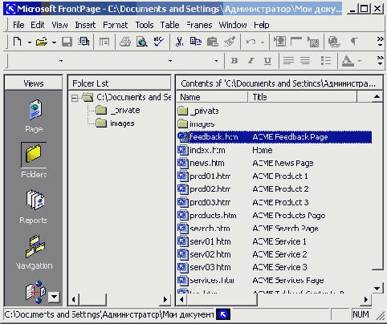Collapse the C:\Documents and Settings tree node
The height and width of the screenshot is (324, 387).
point(75,98)
